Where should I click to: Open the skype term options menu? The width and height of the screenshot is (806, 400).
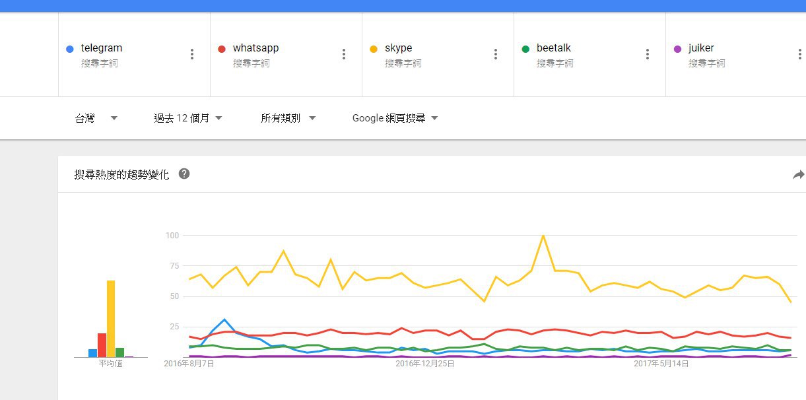coord(496,54)
